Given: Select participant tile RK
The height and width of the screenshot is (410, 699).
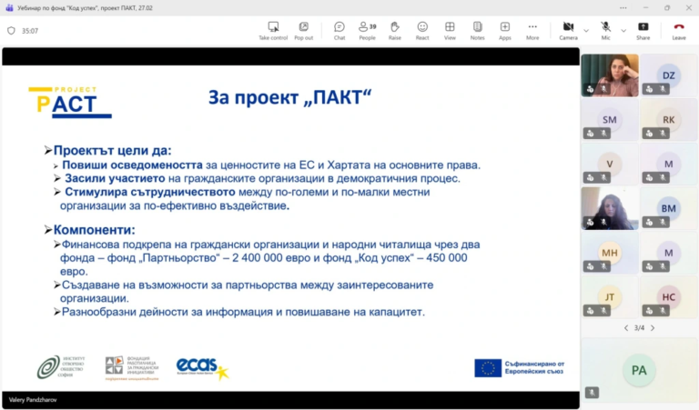Looking at the screenshot, I should click(x=668, y=120).
